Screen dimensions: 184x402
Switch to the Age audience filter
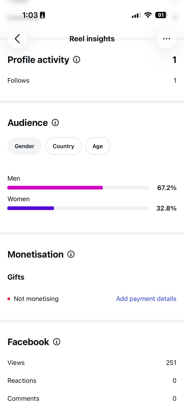tap(98, 146)
